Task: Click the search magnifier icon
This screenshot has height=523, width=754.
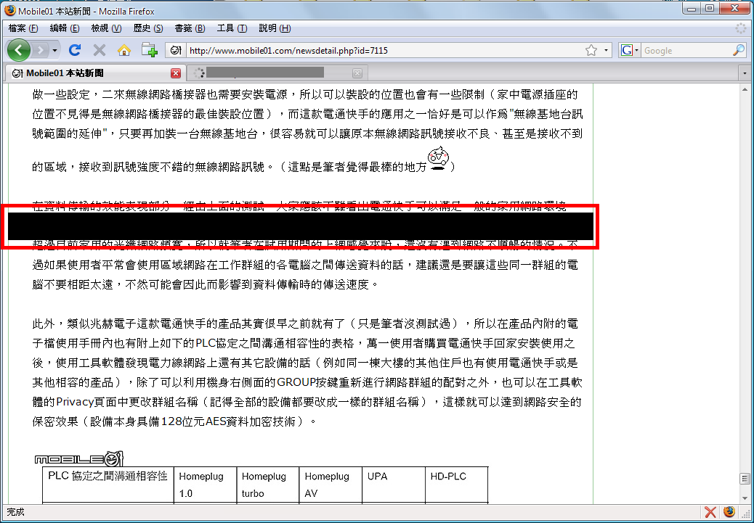Action: [739, 51]
